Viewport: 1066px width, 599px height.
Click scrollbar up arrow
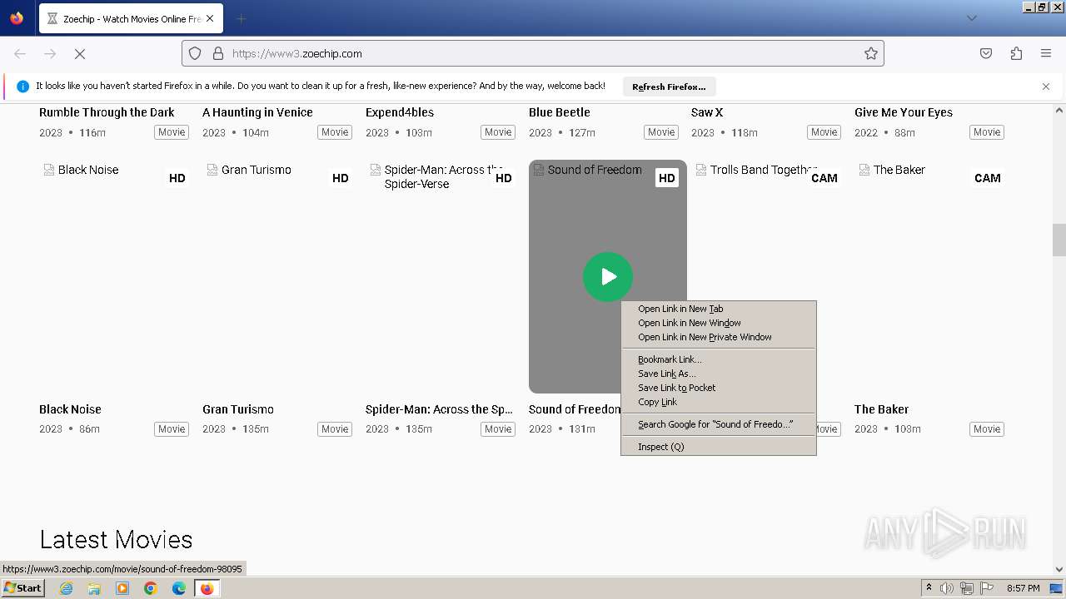tap(1059, 110)
